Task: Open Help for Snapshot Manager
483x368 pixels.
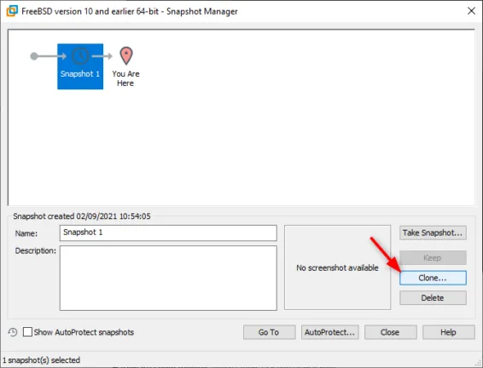Action: 449,332
